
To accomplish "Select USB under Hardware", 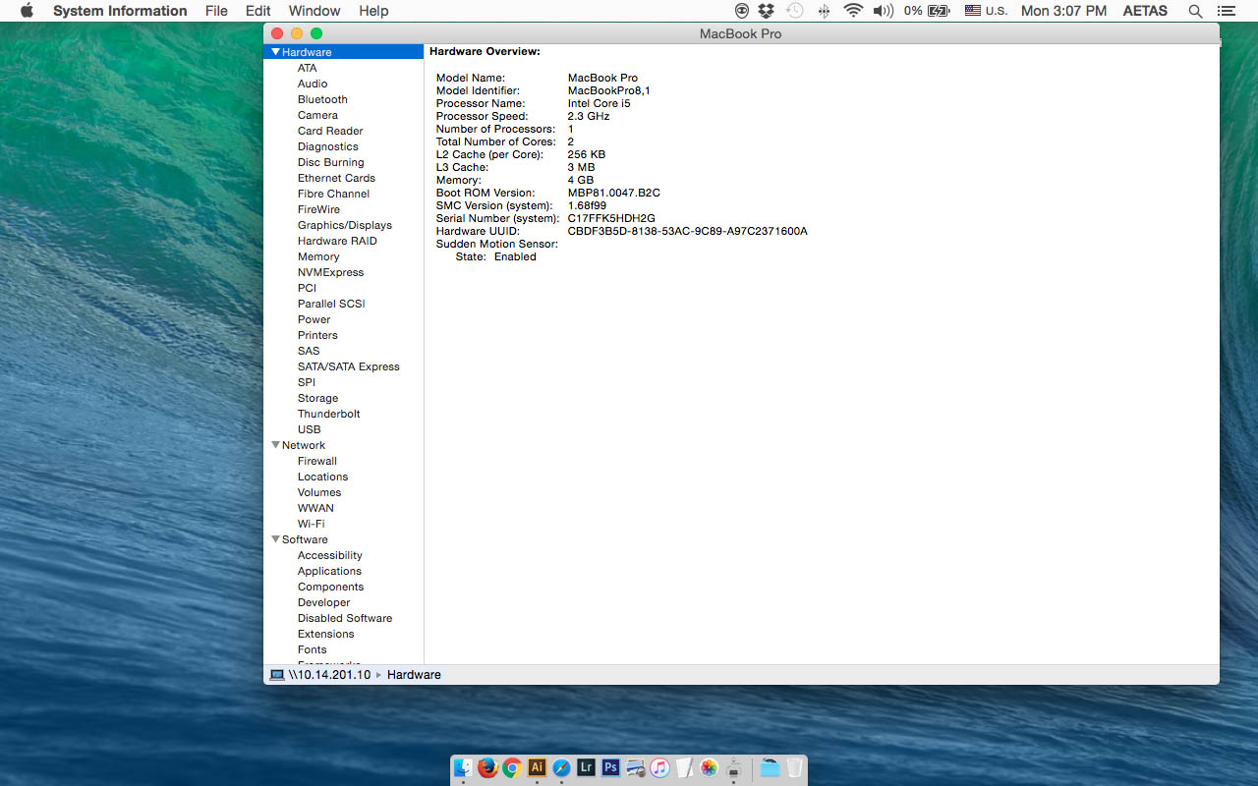I will point(310,429).
